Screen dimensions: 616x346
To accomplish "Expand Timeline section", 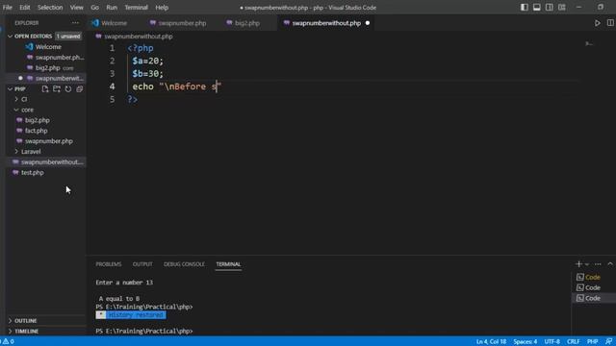I will point(26,332).
